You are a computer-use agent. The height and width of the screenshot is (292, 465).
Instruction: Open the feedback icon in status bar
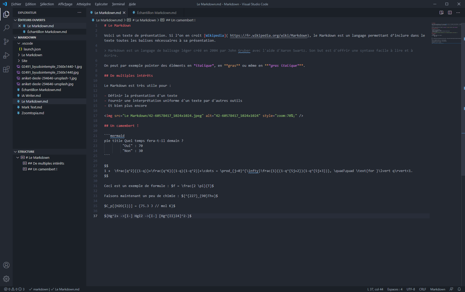click(x=451, y=289)
